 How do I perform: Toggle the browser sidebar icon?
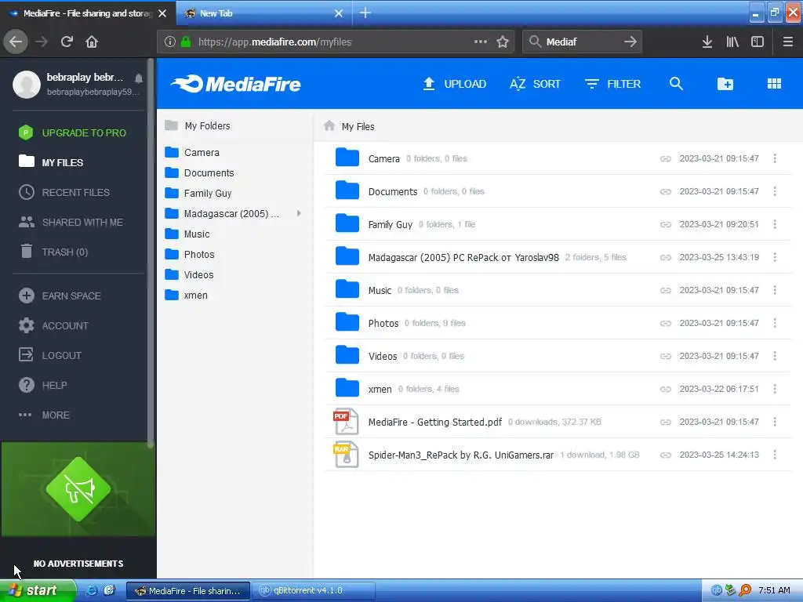coord(758,42)
